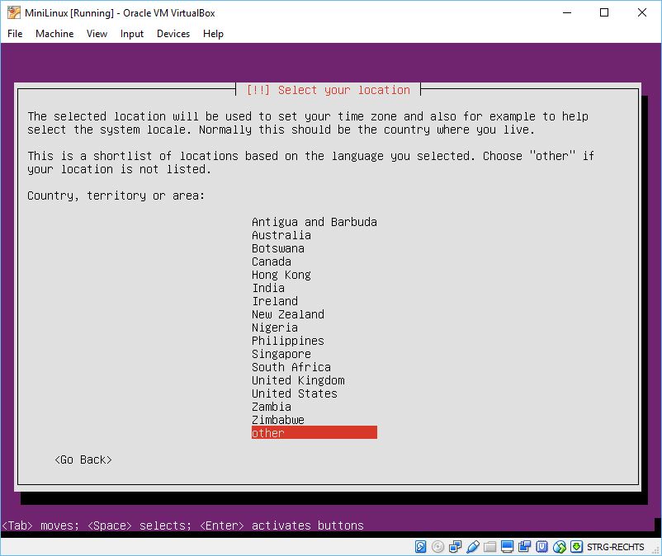Open the Machine menu
Viewport: 662px width, 556px height.
pos(54,34)
